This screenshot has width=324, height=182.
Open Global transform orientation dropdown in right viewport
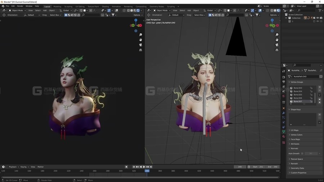[x=210, y=10]
